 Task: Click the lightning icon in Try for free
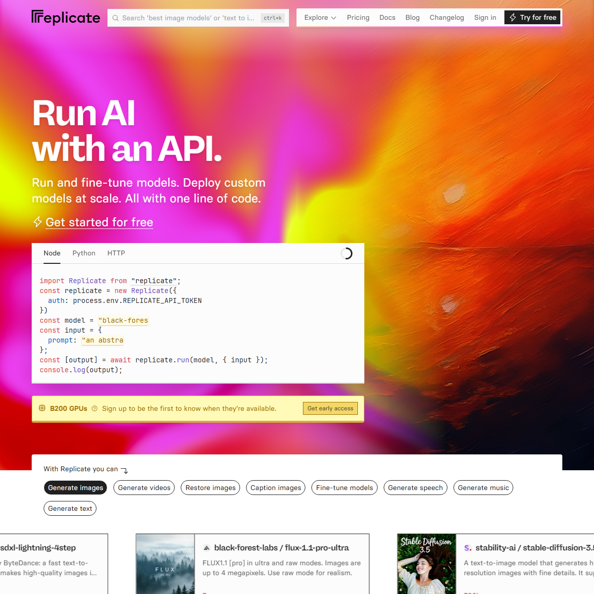(513, 17)
